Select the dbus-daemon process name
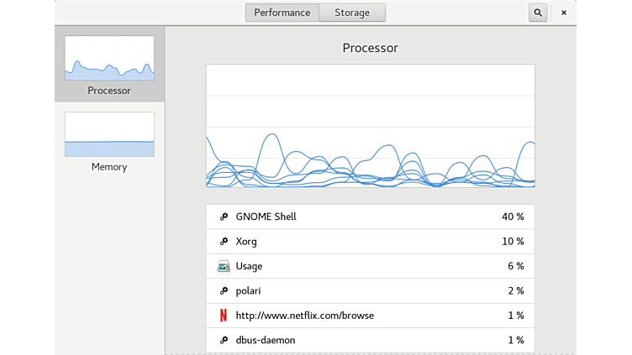 pos(265,340)
